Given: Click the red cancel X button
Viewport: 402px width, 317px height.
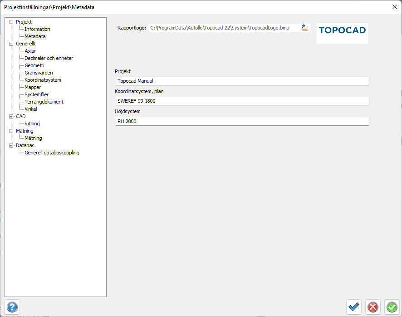Looking at the screenshot, I should click(x=373, y=307).
